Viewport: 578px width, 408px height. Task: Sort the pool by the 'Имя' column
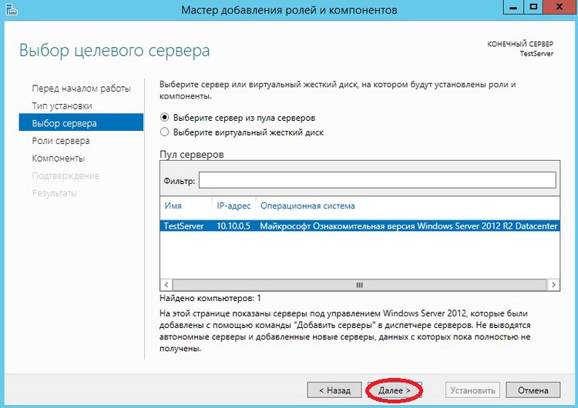[173, 206]
